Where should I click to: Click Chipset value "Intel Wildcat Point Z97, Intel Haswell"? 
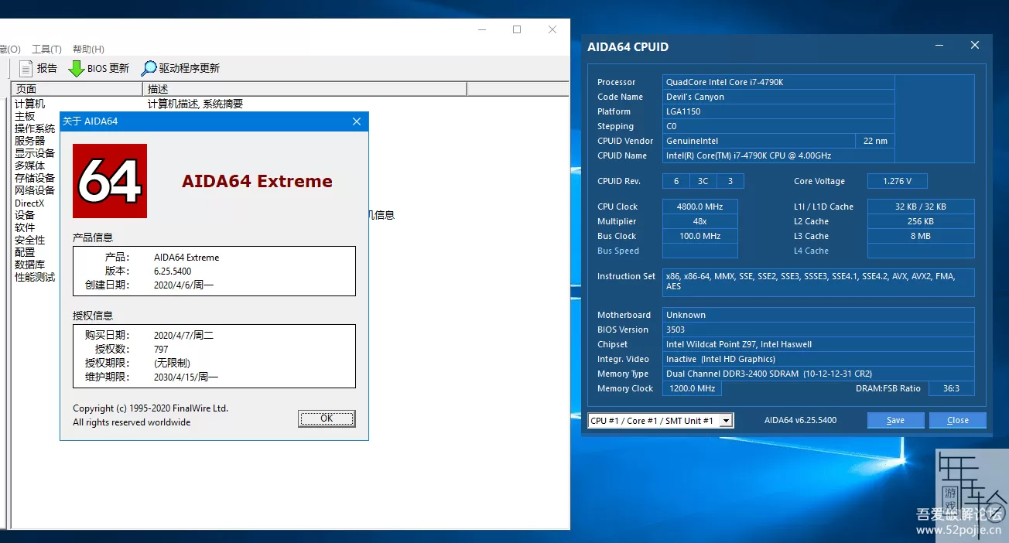coord(819,344)
